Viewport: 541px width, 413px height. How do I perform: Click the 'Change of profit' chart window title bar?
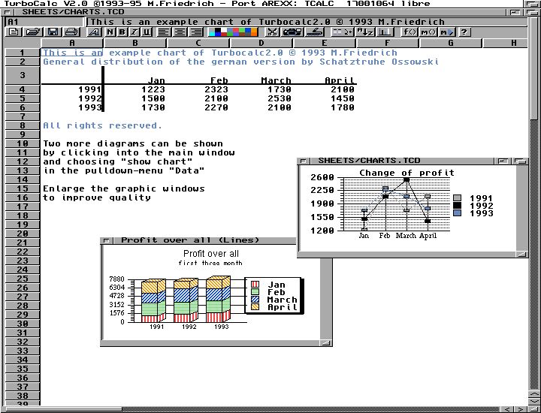[402, 161]
